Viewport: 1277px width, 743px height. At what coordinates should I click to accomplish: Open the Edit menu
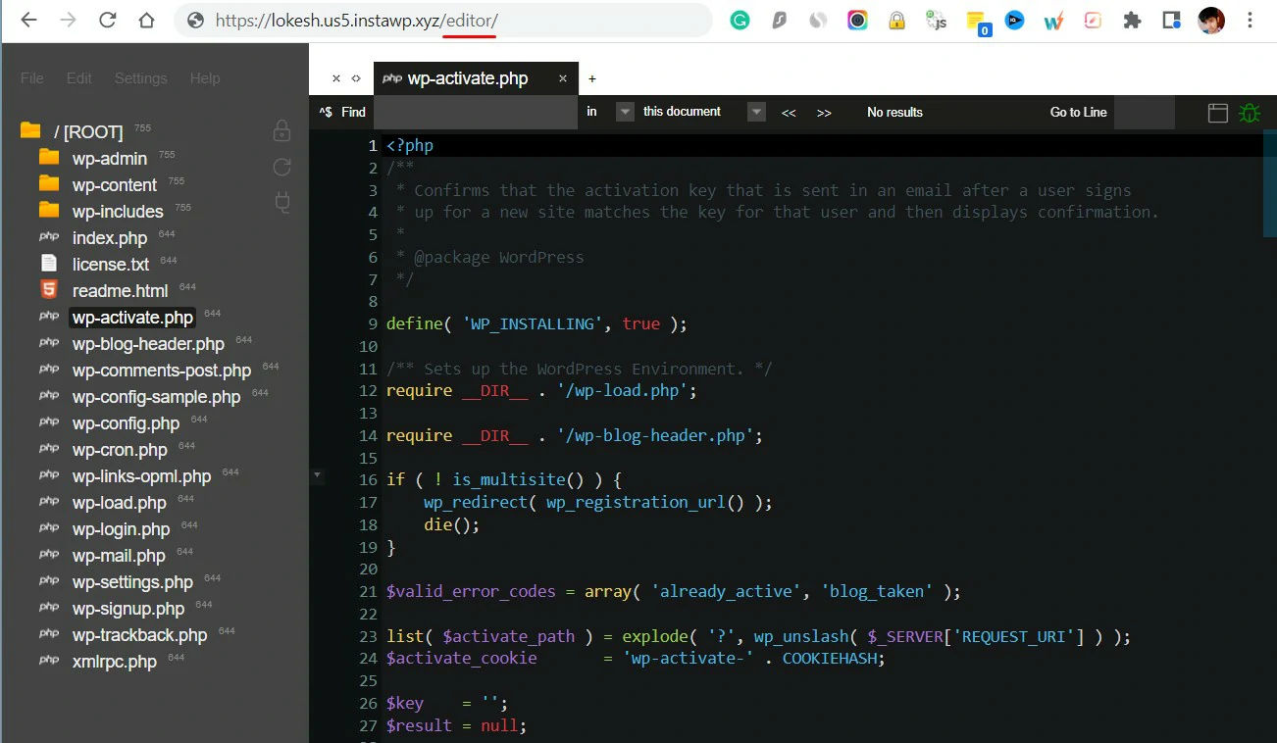pos(79,78)
